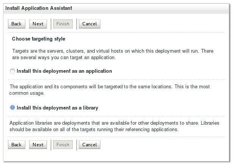This screenshot has width=233, height=166.
Task: Click the disabled Finish button at top
Action: tap(63, 24)
